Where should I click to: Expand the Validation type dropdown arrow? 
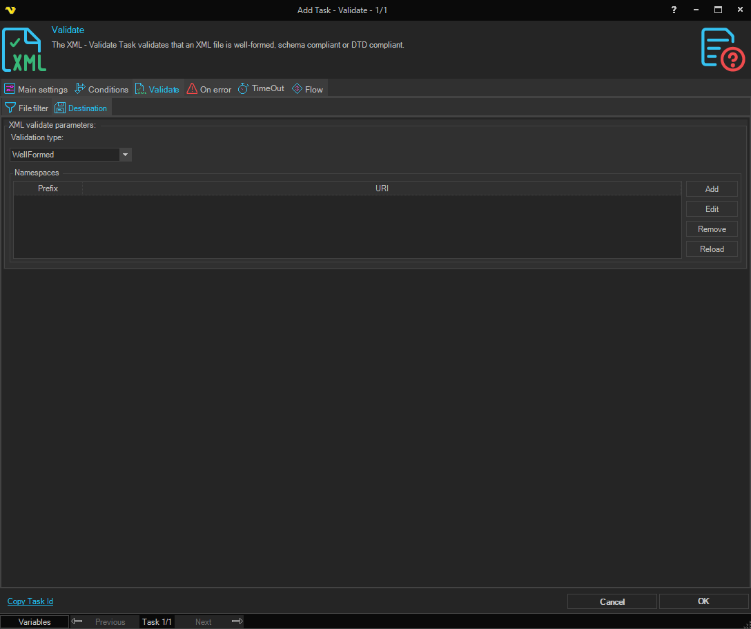pos(125,155)
